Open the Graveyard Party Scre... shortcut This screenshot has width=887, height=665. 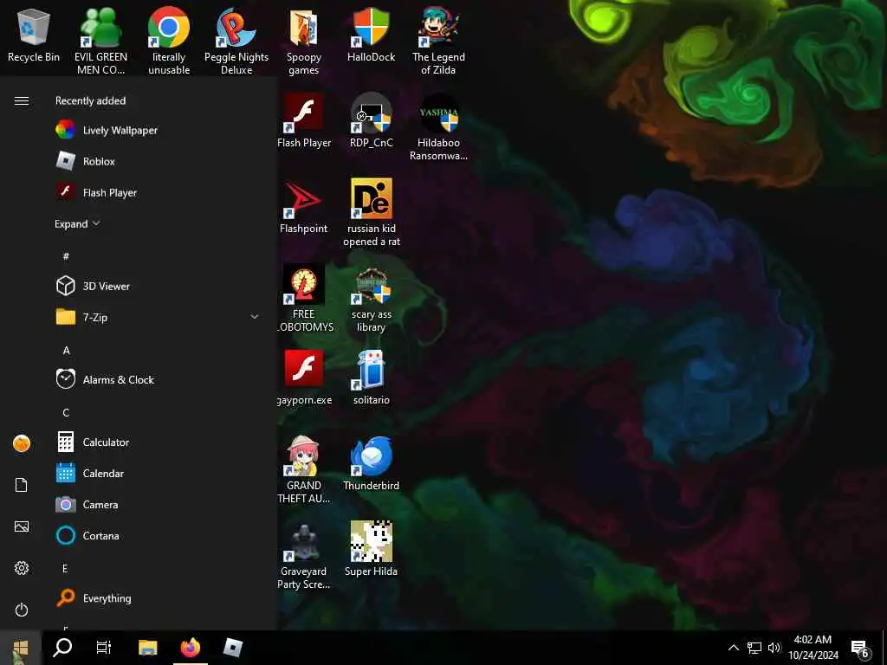pos(304,555)
